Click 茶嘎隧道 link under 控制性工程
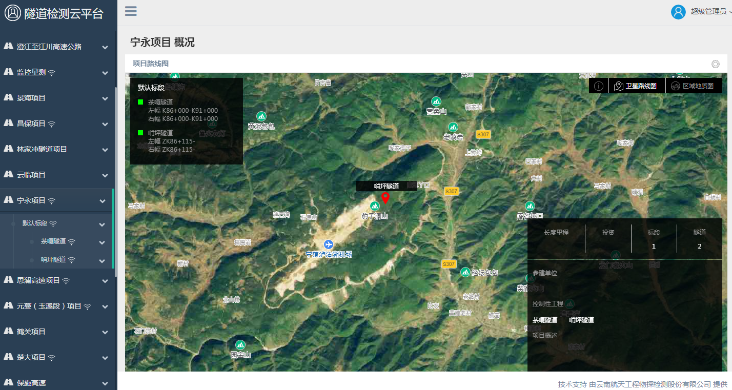This screenshot has height=390, width=732. point(545,320)
